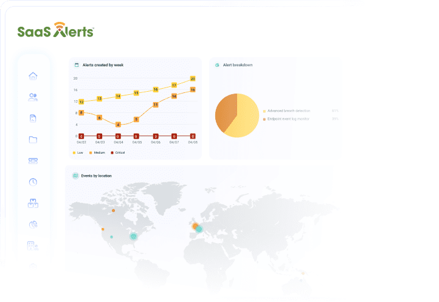
Task: Click the 04/04 x-axis date label
Action: pos(119,142)
